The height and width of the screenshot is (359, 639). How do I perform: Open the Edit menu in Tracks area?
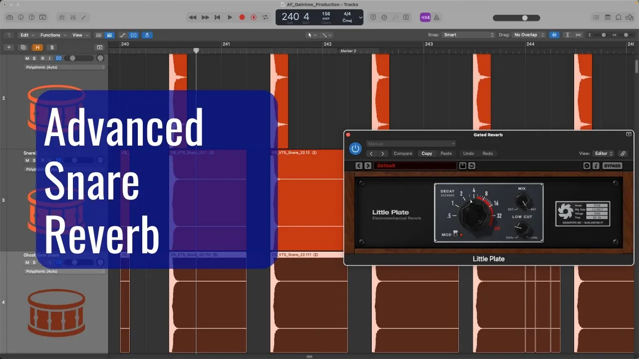[x=26, y=35]
